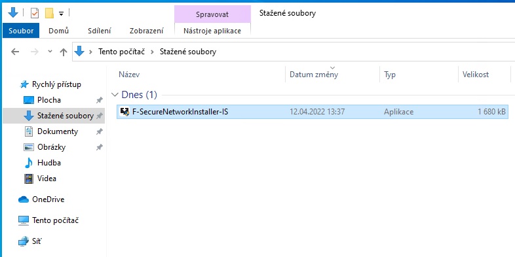Open the Customize Quick Access Toolbar dropdown
This screenshot has height=257, width=515.
61,14
